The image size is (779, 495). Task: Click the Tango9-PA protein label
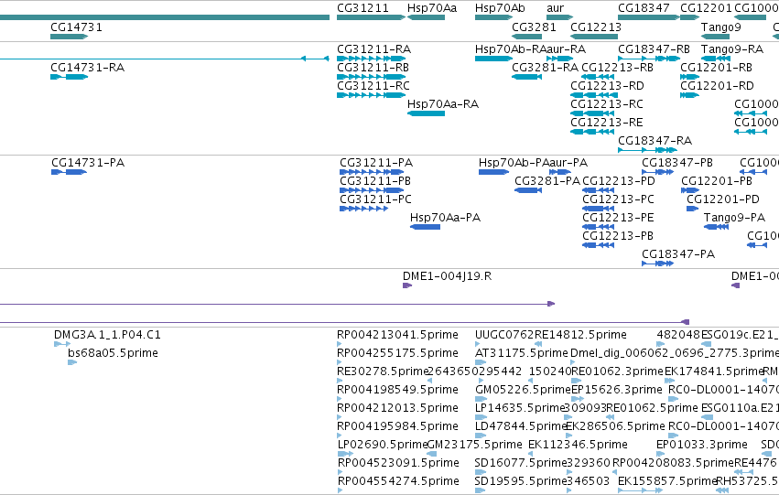click(734, 218)
